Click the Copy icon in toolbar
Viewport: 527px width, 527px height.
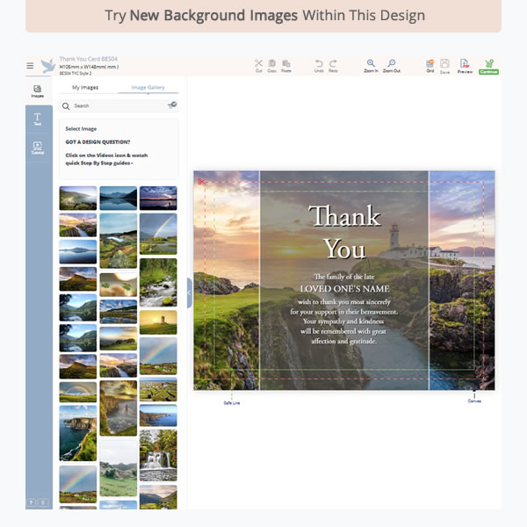272,64
